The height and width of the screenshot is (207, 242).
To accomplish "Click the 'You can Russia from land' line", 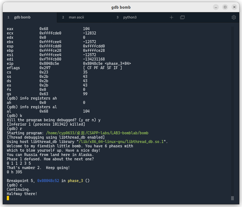I will tap(50, 155).
